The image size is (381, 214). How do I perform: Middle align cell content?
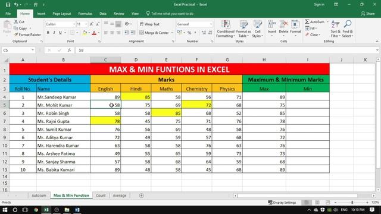(112, 24)
